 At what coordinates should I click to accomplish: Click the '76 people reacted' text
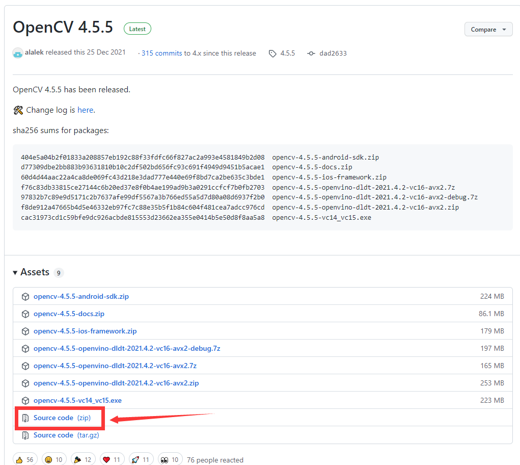pyautogui.click(x=215, y=460)
